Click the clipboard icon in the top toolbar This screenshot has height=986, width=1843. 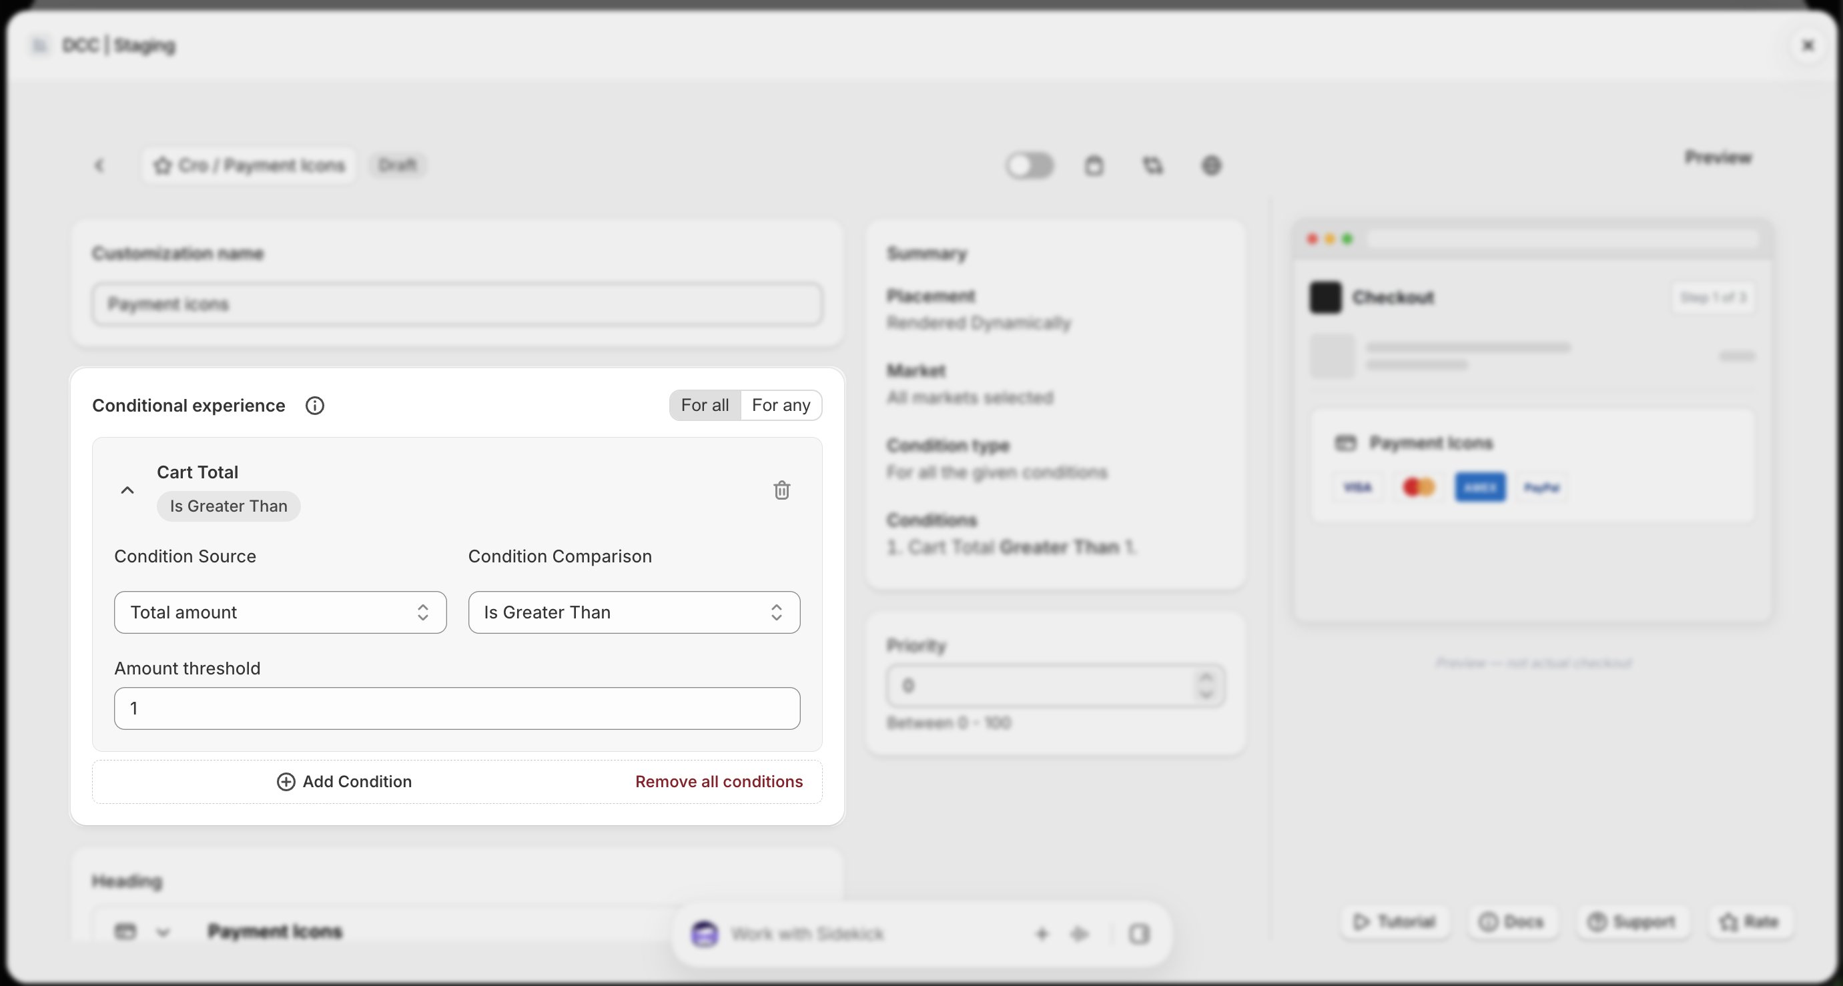point(1093,165)
